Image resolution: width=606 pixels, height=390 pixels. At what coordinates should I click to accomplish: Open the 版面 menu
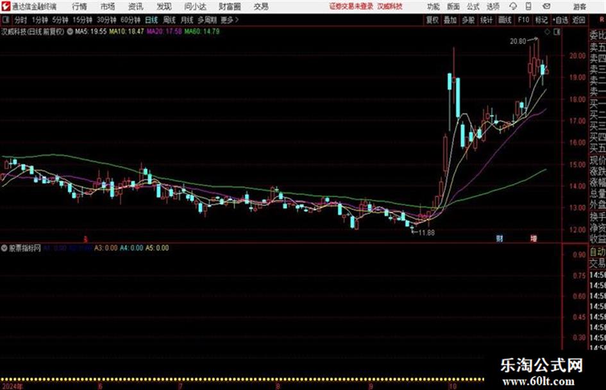pyautogui.click(x=453, y=6)
